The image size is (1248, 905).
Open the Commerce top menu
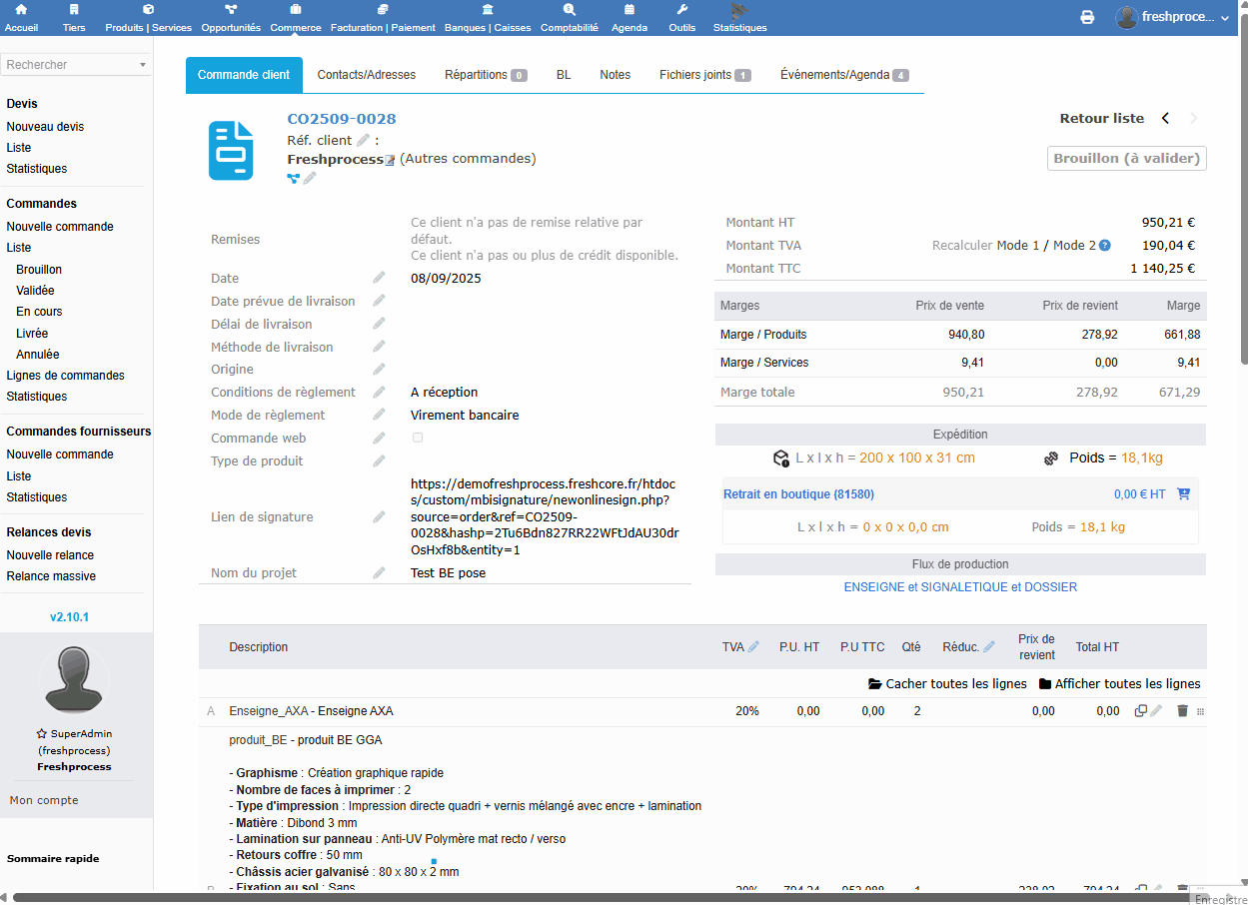click(x=296, y=18)
